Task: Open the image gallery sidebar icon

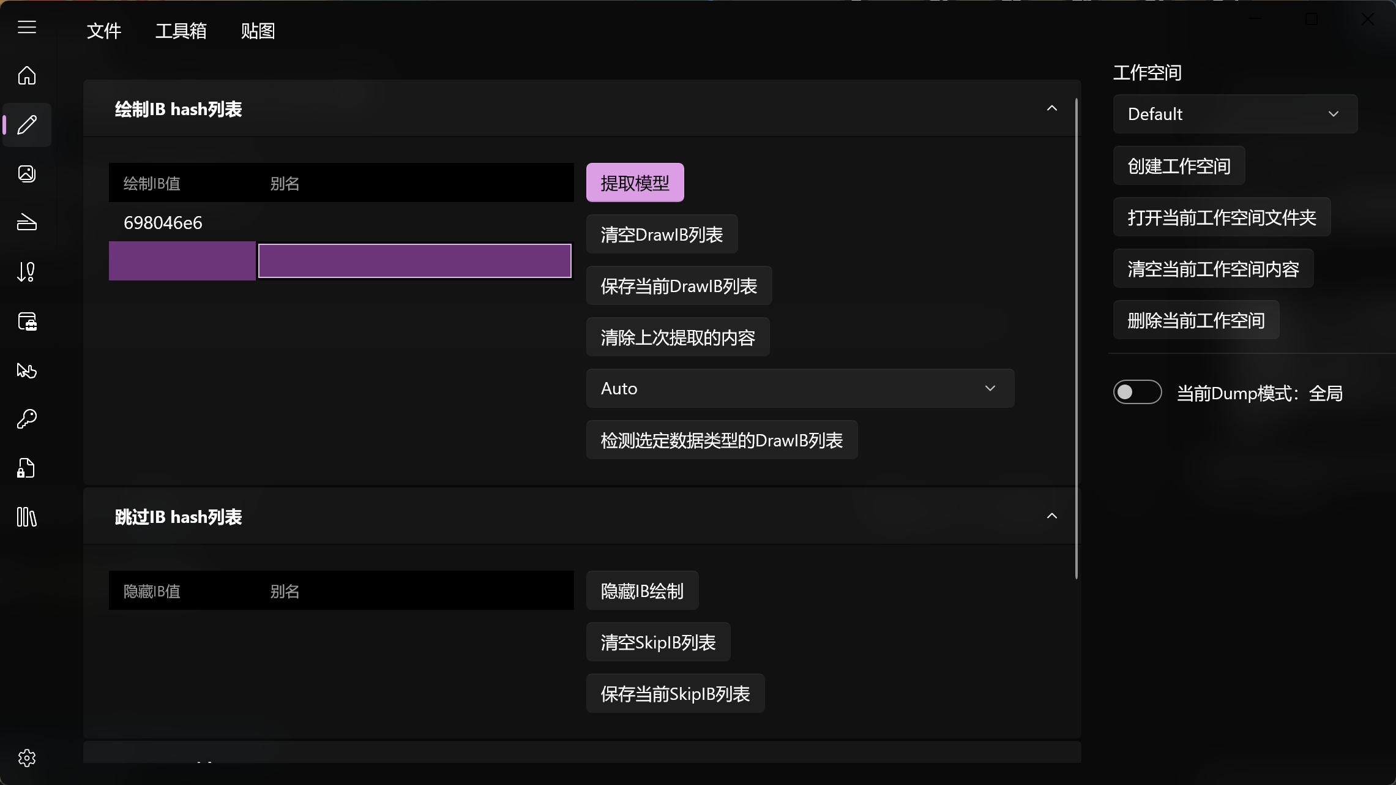Action: tap(27, 174)
